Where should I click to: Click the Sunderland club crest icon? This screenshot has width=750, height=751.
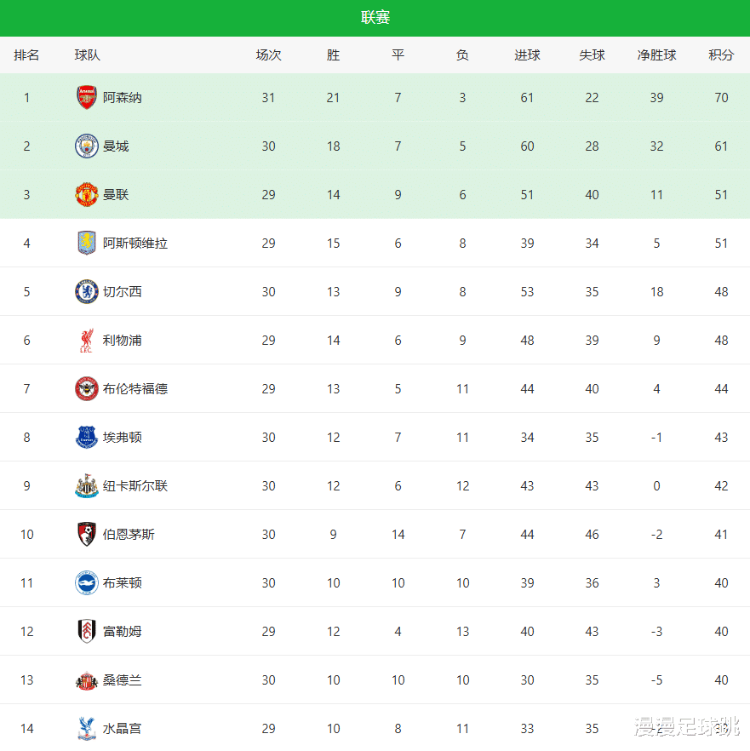[x=87, y=679]
